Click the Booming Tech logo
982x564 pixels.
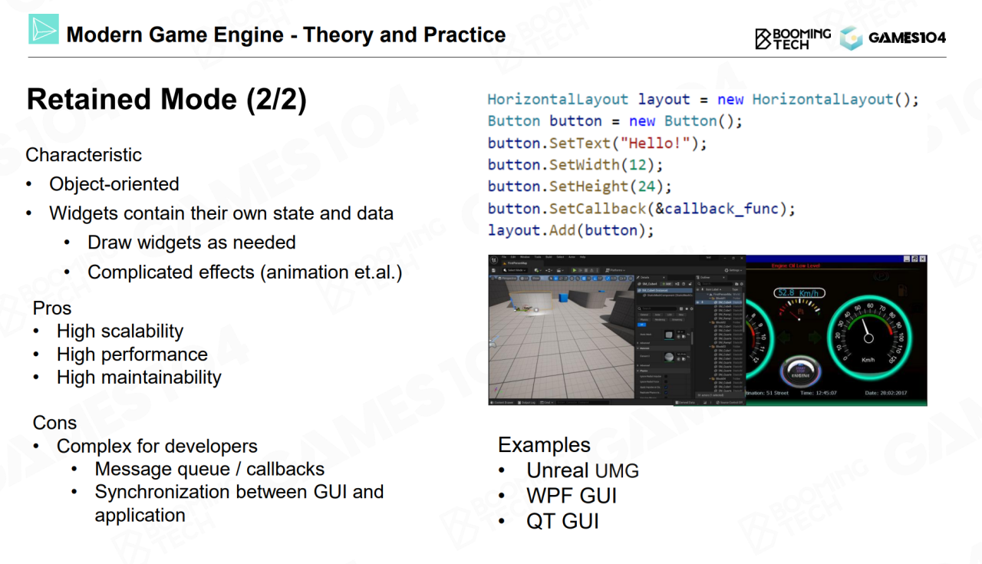tap(793, 38)
